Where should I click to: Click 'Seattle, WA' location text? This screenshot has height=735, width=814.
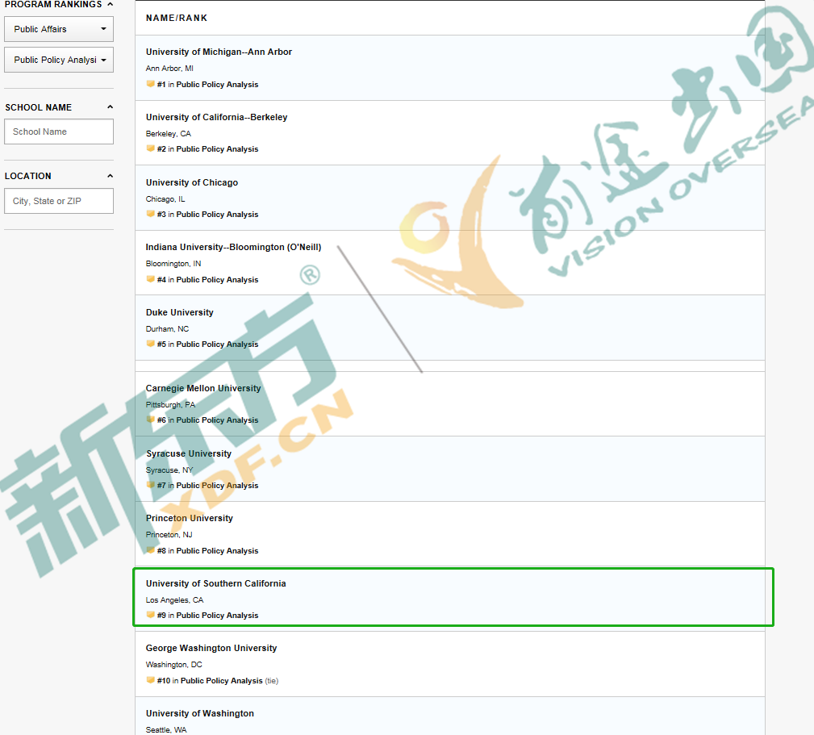tap(166, 730)
